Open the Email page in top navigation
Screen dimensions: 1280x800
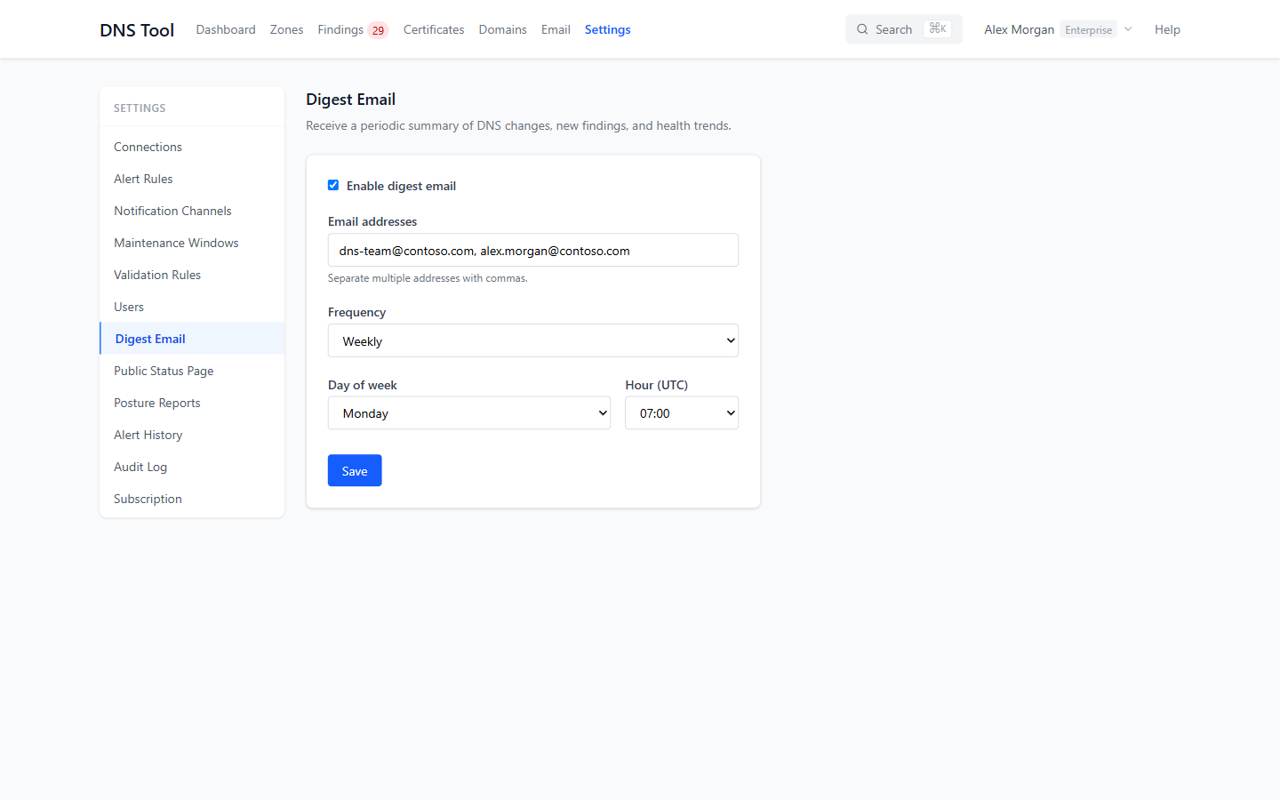click(x=556, y=29)
